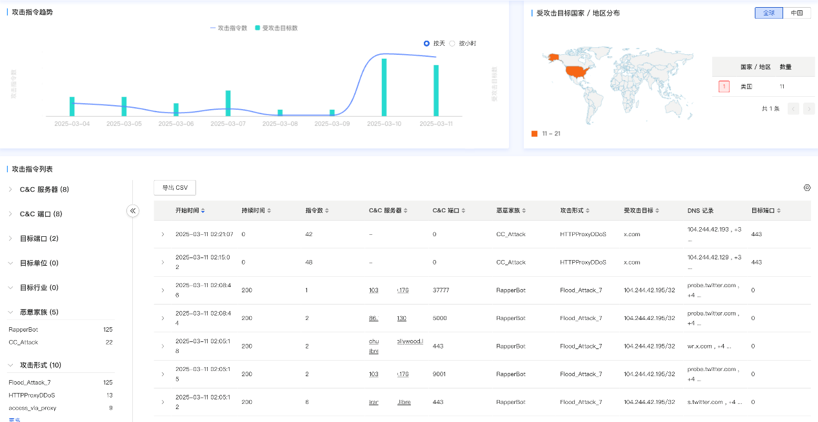Expand the 目标端口 (2) filter group
Screen dimensions: 818x422
tap(10, 239)
